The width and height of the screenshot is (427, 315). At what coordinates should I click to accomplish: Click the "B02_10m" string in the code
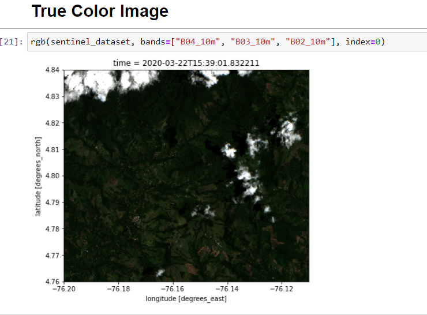pyautogui.click(x=308, y=42)
